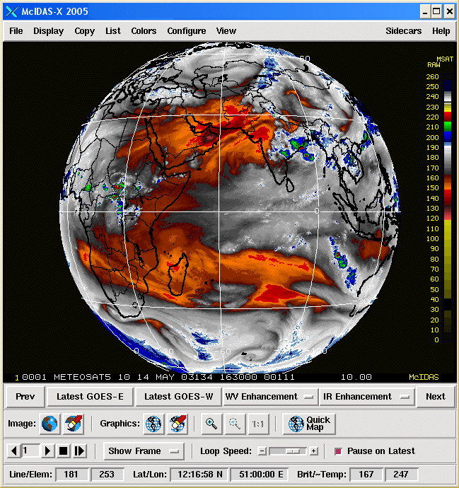Expand the Show Frame dropdown

click(x=144, y=451)
